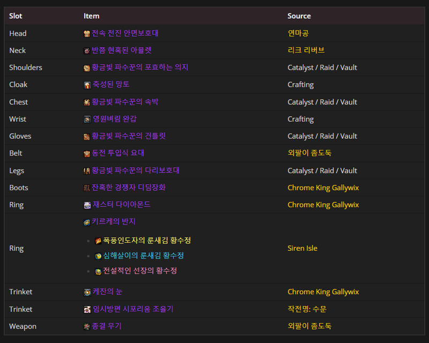The width and height of the screenshot is (429, 343).
Task: Open the 케잔의 눈 trinket link
Action: pyautogui.click(x=108, y=292)
